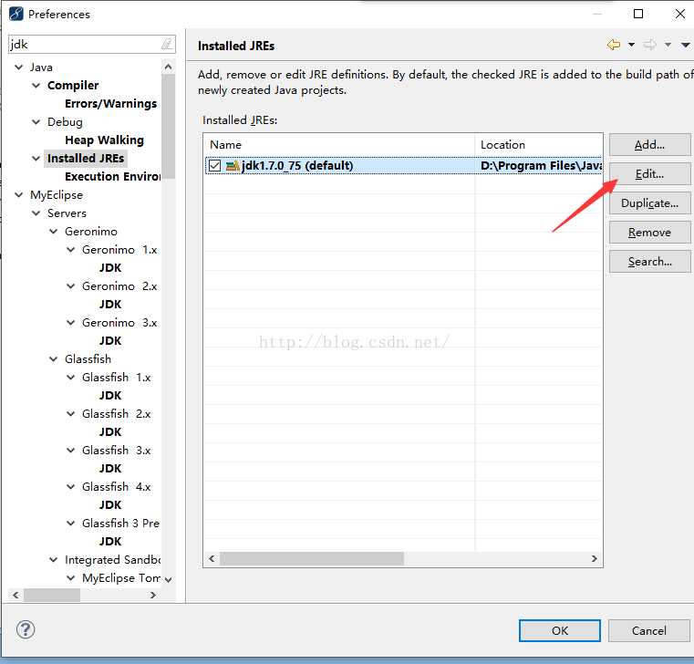Click the Remove button
Screen dimensions: 694x664
(649, 233)
